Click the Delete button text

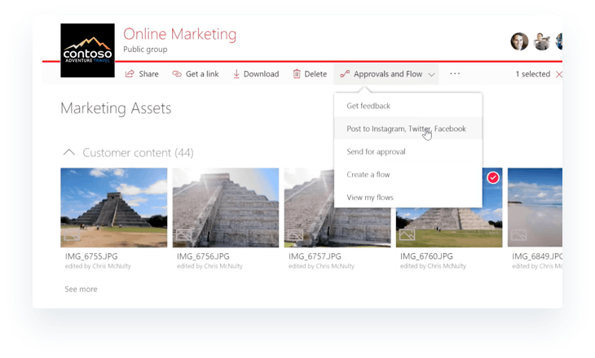coord(315,74)
